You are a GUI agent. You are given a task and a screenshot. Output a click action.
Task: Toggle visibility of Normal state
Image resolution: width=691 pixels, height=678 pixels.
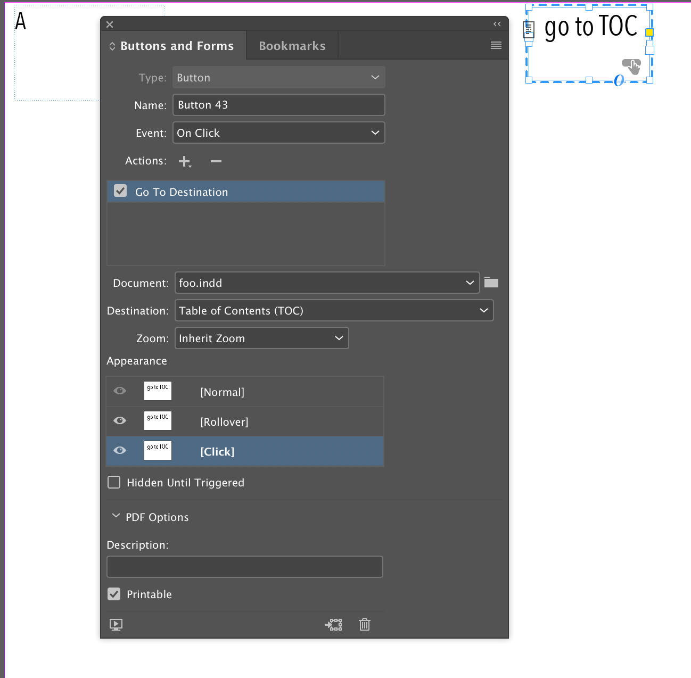(120, 391)
